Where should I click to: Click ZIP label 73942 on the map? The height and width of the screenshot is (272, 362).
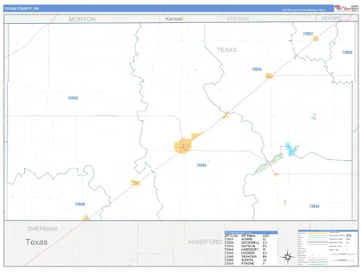[201, 165]
